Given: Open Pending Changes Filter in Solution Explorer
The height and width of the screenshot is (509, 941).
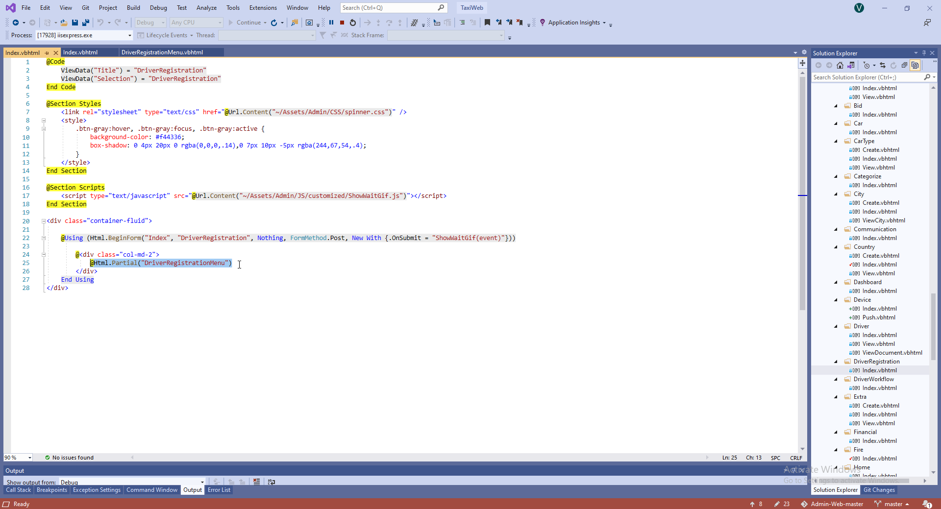Looking at the screenshot, I should coord(867,65).
